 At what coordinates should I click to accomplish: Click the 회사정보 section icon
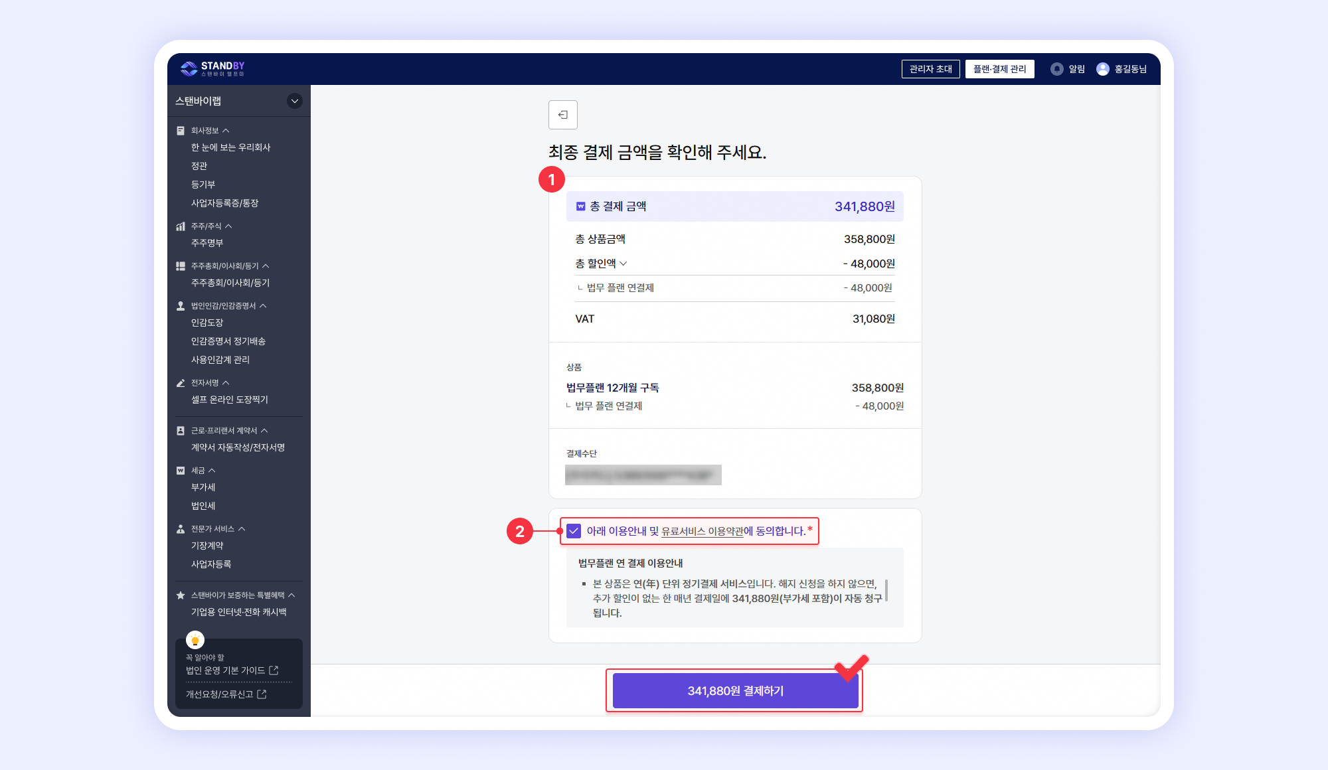tap(181, 131)
